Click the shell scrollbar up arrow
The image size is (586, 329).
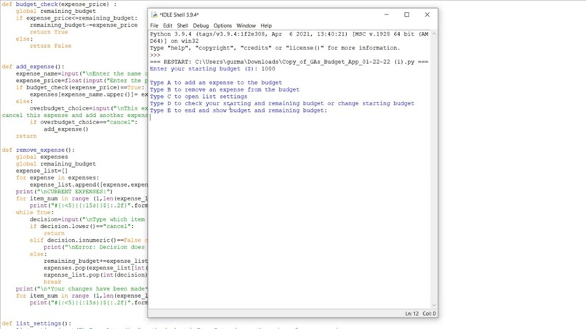tap(434, 34)
